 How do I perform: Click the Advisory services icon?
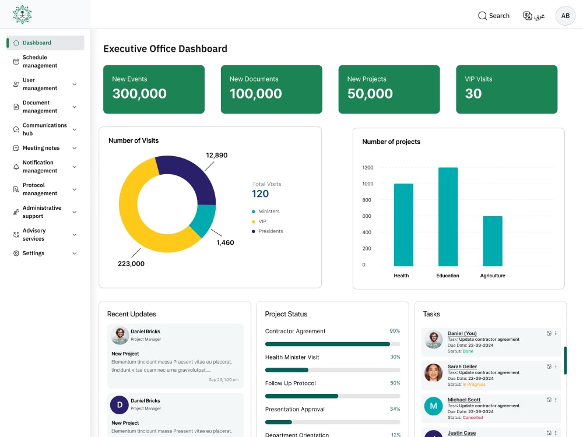coord(16,235)
